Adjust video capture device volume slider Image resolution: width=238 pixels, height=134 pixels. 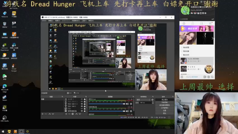pos(107,111)
